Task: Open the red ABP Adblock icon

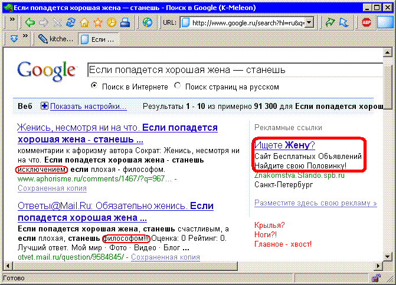Action: 366,23
